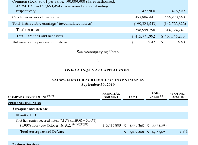Select the bold total cost $ 5,439,368
Viewport: 198px width, 145px height.
(x=134, y=132)
